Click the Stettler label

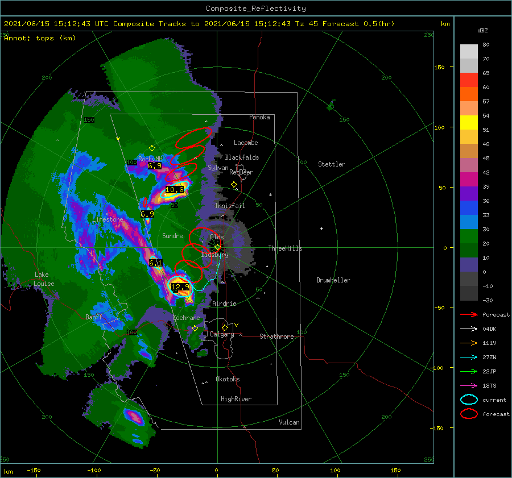coord(332,164)
